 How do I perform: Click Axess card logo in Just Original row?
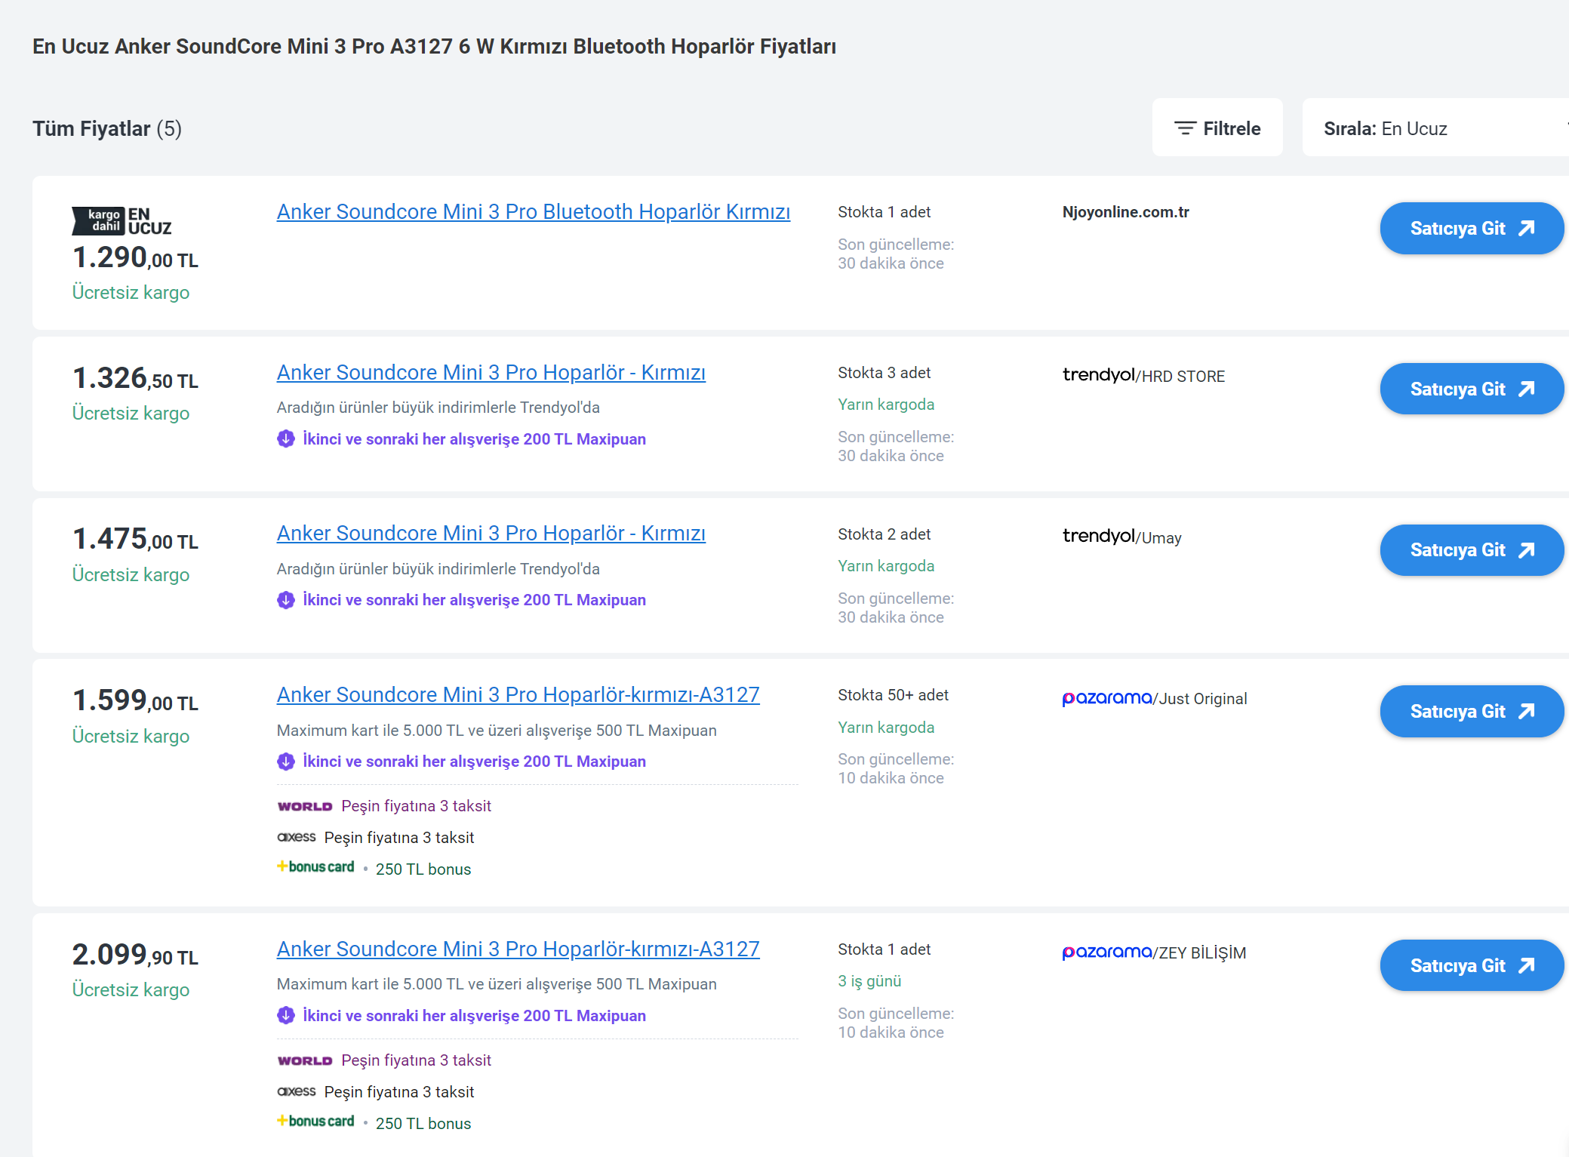coord(297,838)
